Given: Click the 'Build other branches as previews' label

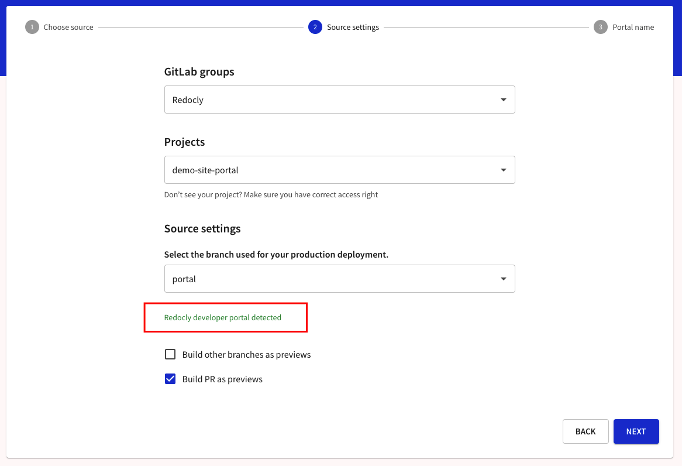Looking at the screenshot, I should [x=246, y=355].
